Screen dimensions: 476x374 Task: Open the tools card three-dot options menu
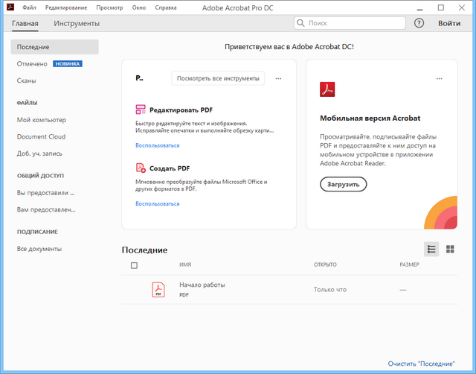[x=278, y=78]
